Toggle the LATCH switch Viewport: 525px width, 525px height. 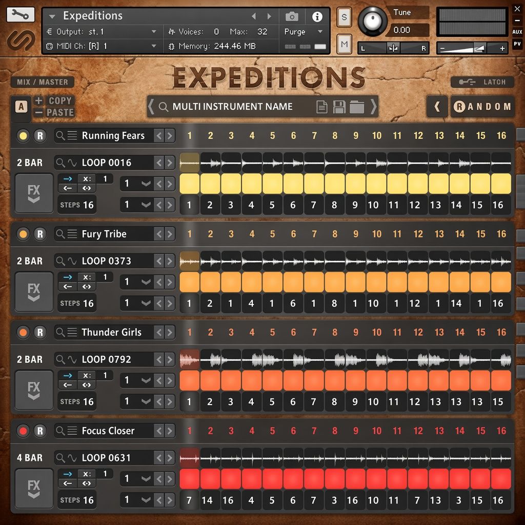tap(482, 82)
